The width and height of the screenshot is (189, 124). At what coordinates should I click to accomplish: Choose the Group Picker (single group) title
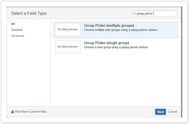106,43
